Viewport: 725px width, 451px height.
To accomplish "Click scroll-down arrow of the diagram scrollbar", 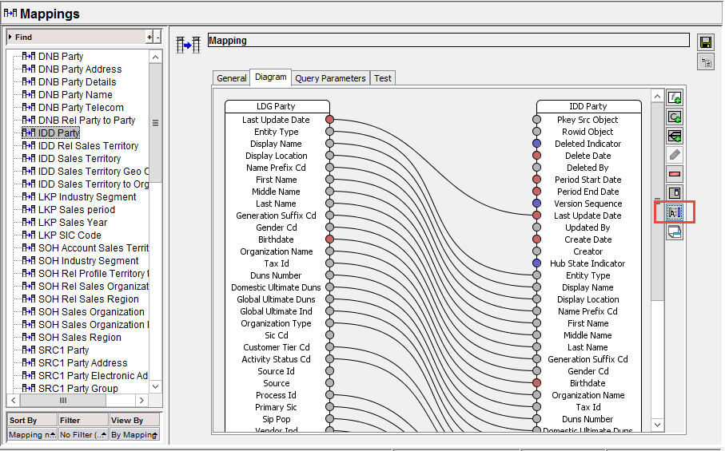I will 657,425.
